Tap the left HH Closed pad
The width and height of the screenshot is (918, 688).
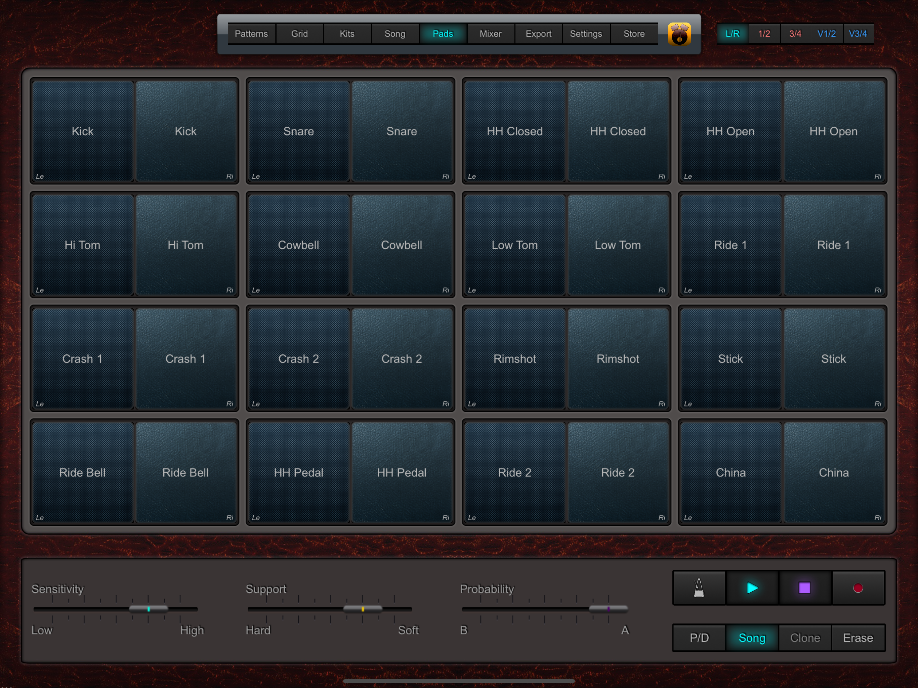[x=514, y=131]
